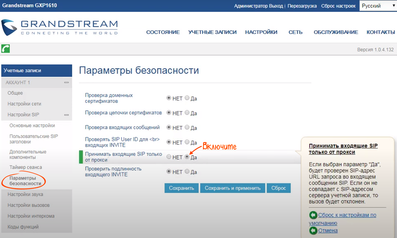Image resolution: width=397 pixels, height=238 pixels.
Task: Click Сброс к настройкам по умолчанию link
Action: tap(343, 219)
